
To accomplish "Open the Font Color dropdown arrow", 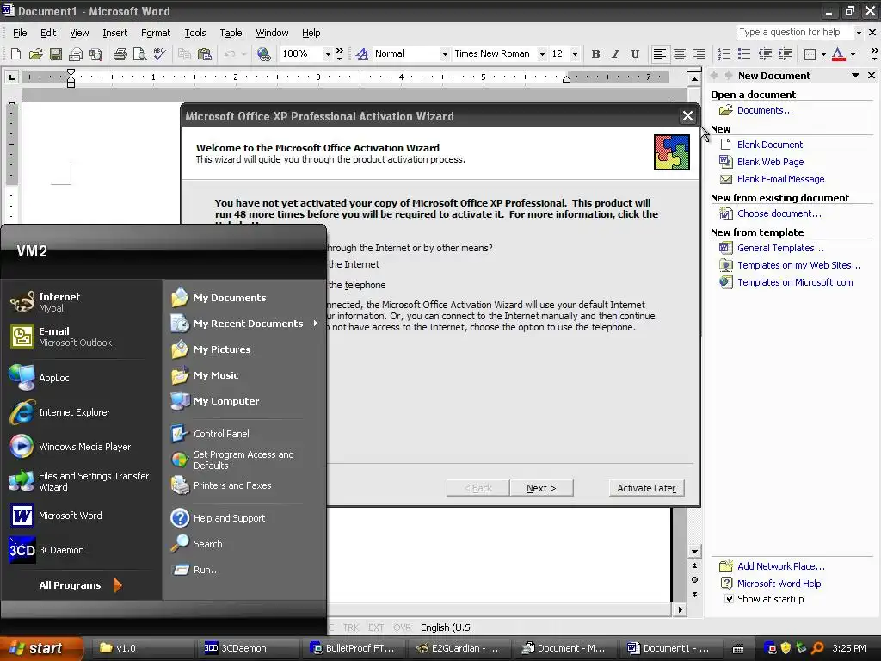I will click(853, 54).
